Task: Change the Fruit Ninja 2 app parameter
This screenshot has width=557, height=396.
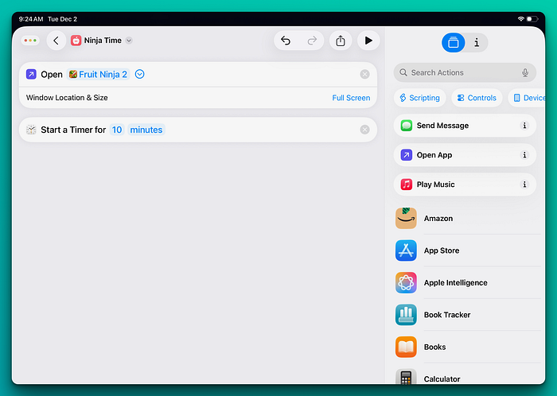Action: click(98, 74)
